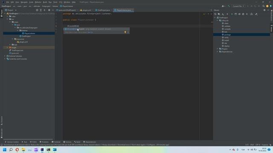Expand the Plugins node in Maven panel
This screenshot has height=153, width=273.
pos(218,49)
